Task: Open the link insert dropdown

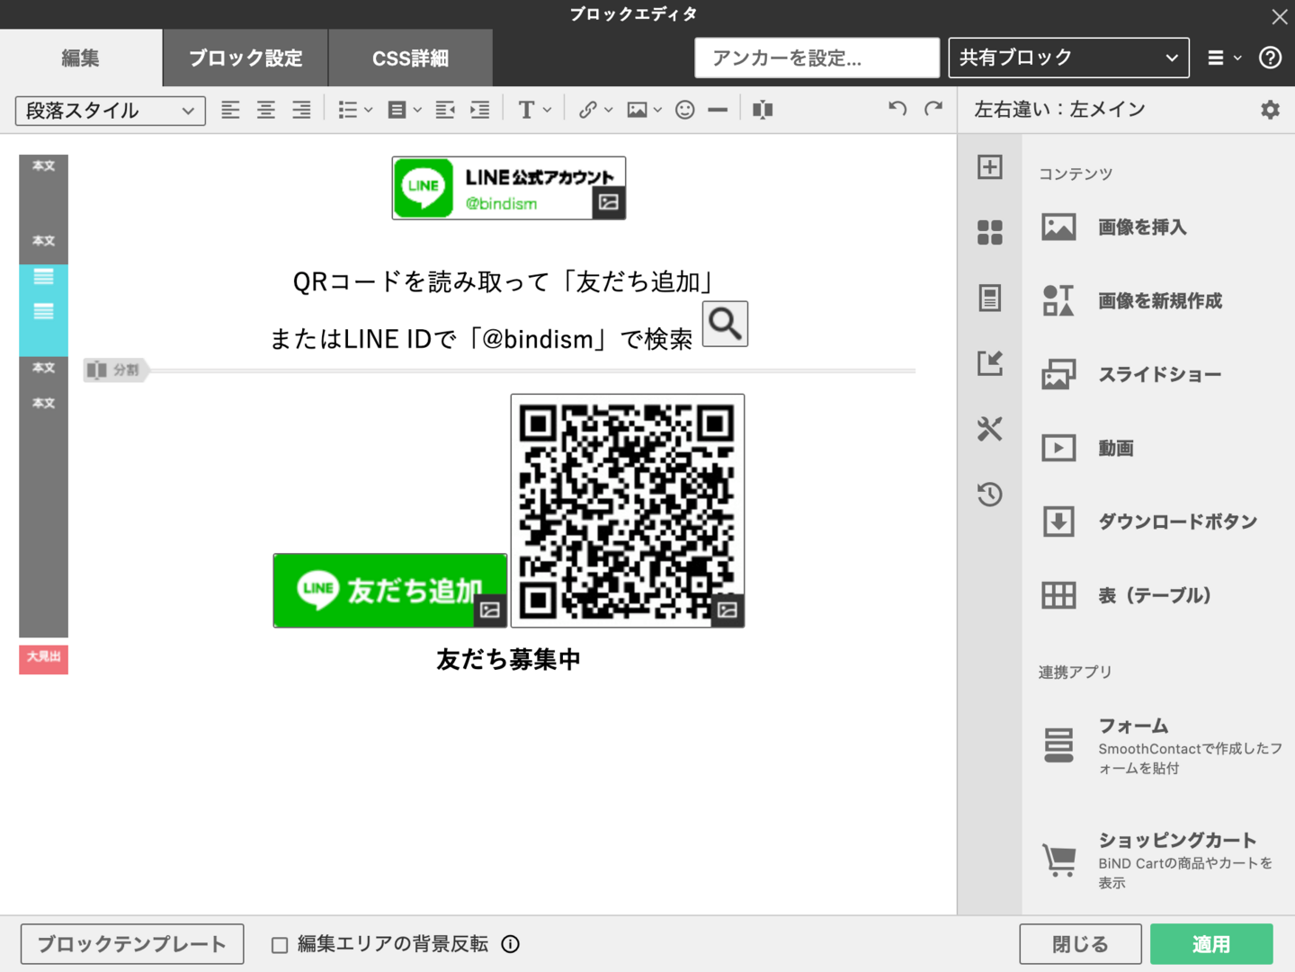Action: (595, 110)
